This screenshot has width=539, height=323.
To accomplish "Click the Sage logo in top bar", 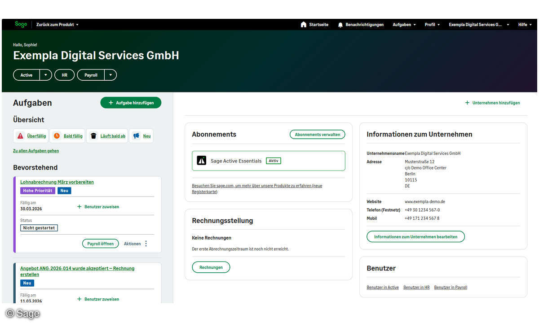I will 21,24.
